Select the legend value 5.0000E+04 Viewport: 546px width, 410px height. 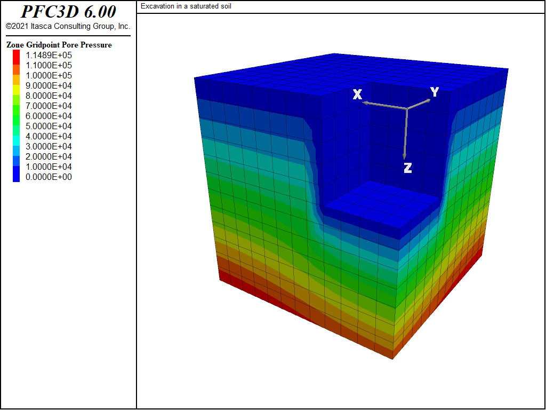pyautogui.click(x=49, y=126)
